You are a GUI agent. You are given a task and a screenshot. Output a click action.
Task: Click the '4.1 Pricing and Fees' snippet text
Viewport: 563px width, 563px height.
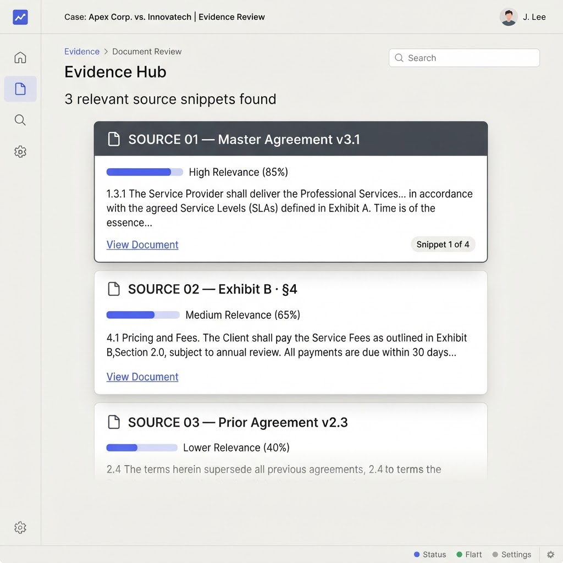click(286, 345)
